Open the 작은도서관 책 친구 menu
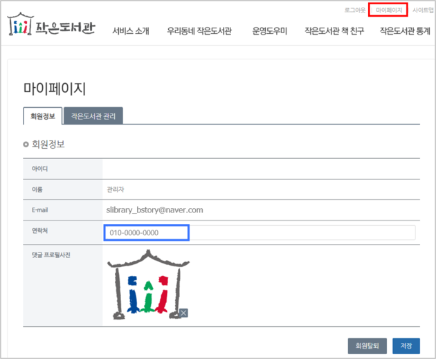The height and width of the screenshot is (359, 436). (x=334, y=31)
